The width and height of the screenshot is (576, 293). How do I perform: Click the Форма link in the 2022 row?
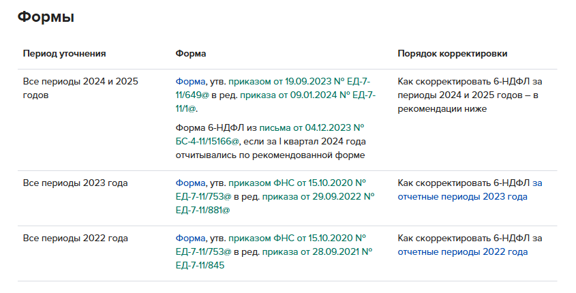tap(190, 238)
